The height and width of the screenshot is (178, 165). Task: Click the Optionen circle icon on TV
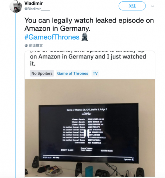pos(133,160)
